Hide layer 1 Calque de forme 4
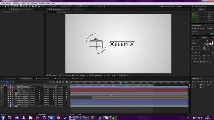 tap(1, 87)
